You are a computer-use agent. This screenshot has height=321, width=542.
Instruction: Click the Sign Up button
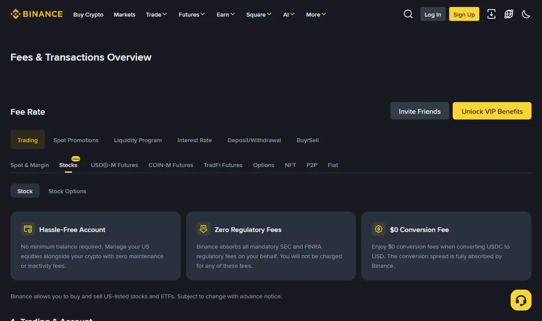(464, 14)
